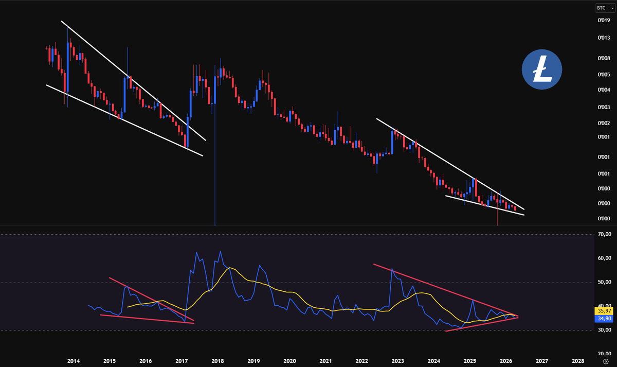Click the 70,00 RSI scale label
Image resolution: width=617 pixels, height=367 pixels.
click(x=604, y=235)
